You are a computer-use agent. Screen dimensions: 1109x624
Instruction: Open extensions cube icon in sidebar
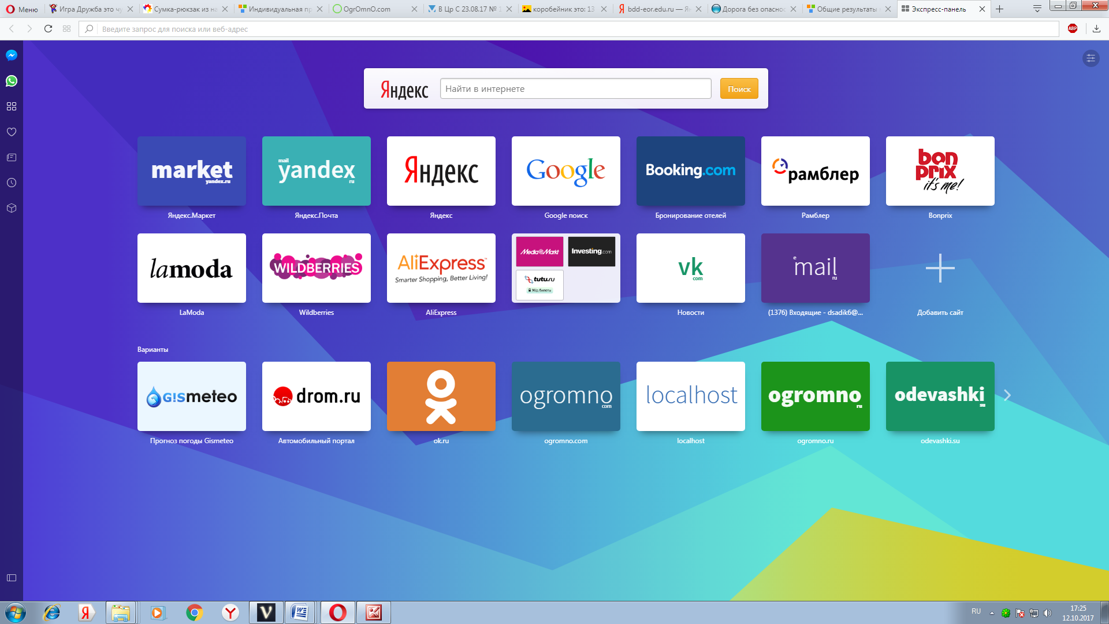12,208
